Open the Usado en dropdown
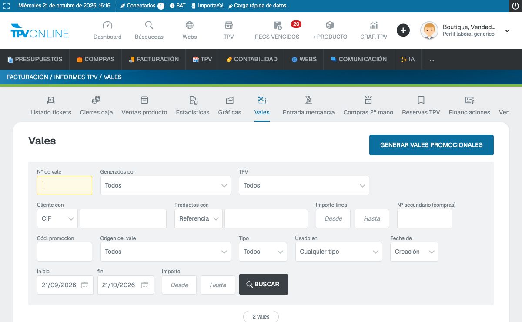Screen dimensions: 522x322 point(338,252)
